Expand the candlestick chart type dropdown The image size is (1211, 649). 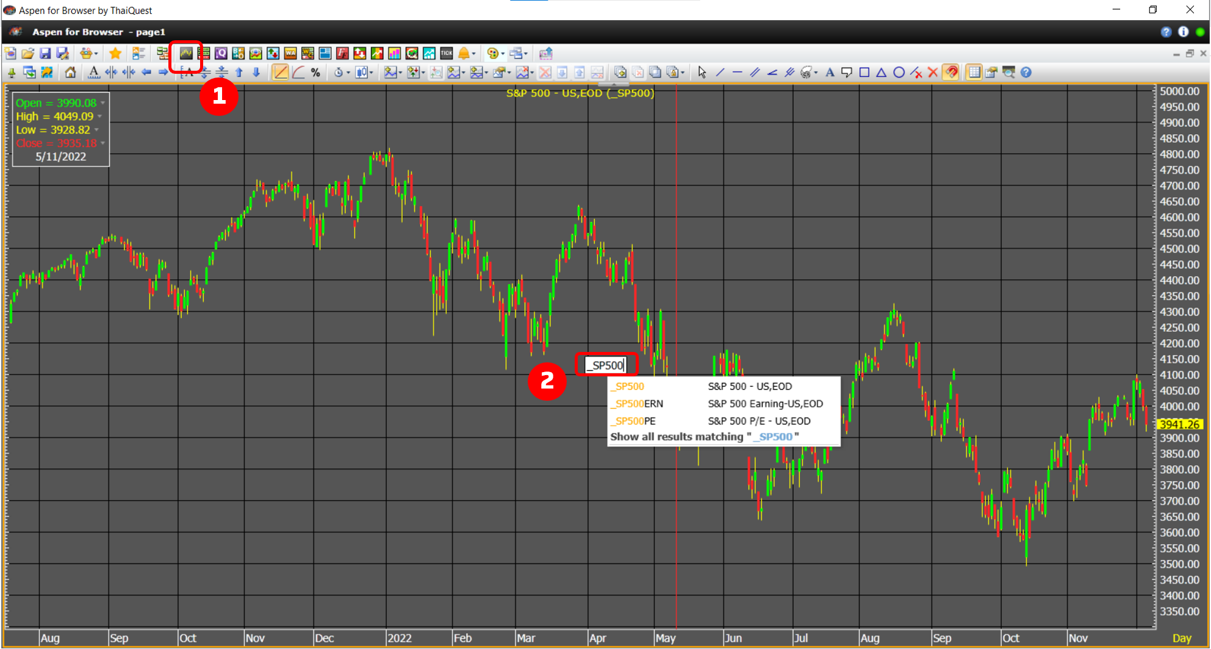pyautogui.click(x=371, y=73)
